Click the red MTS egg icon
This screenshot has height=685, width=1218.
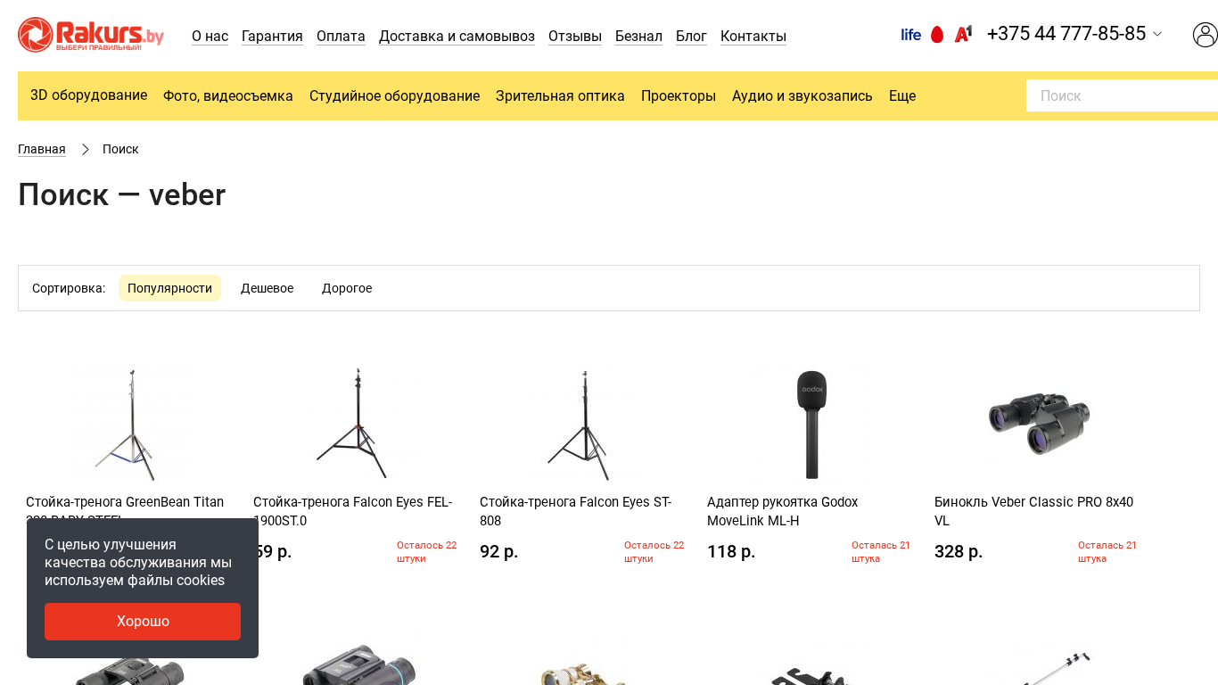[937, 35]
